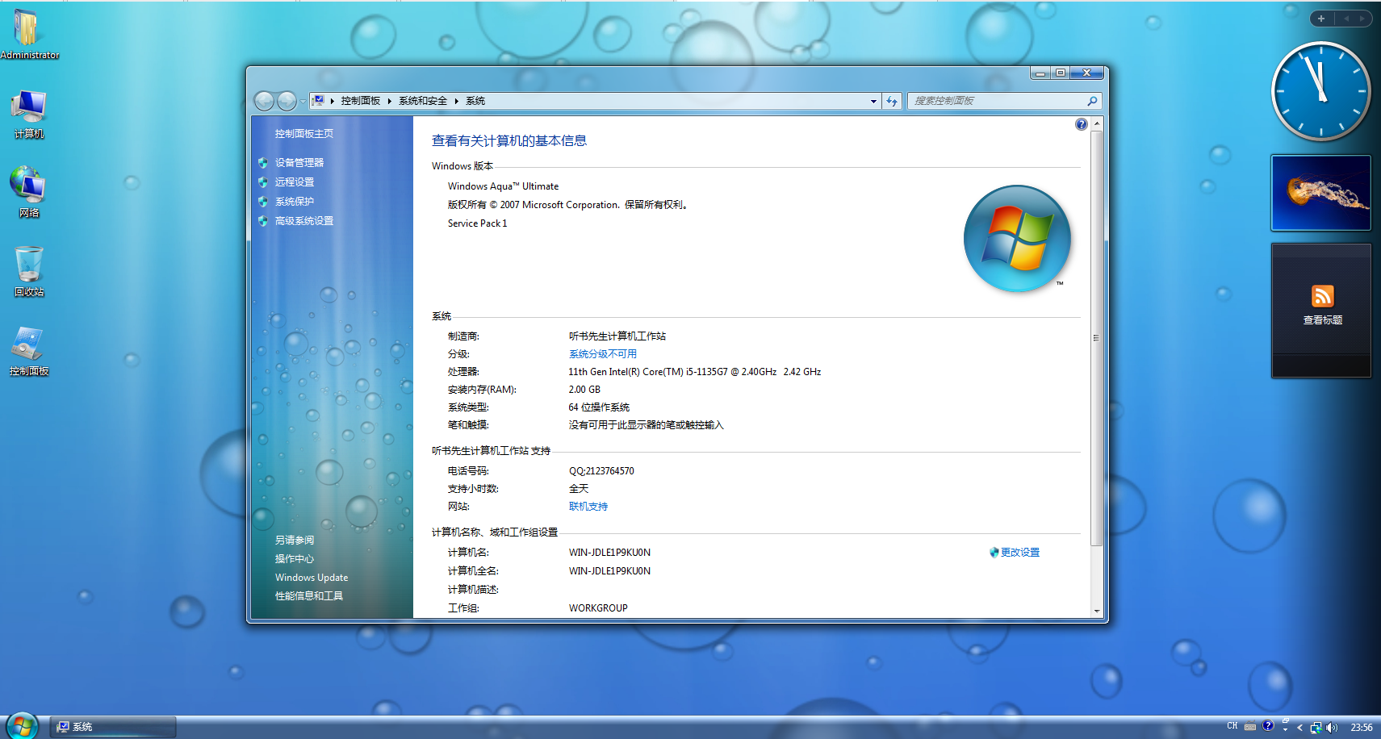Click the address bar refresh icon

click(892, 101)
